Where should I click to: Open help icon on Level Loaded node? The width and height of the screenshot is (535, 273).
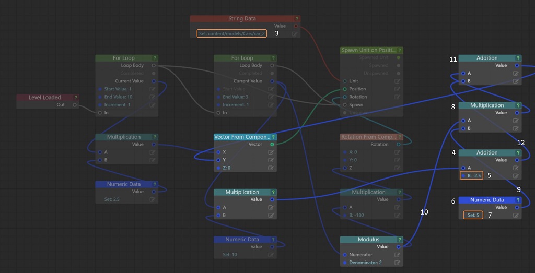tap(76, 98)
